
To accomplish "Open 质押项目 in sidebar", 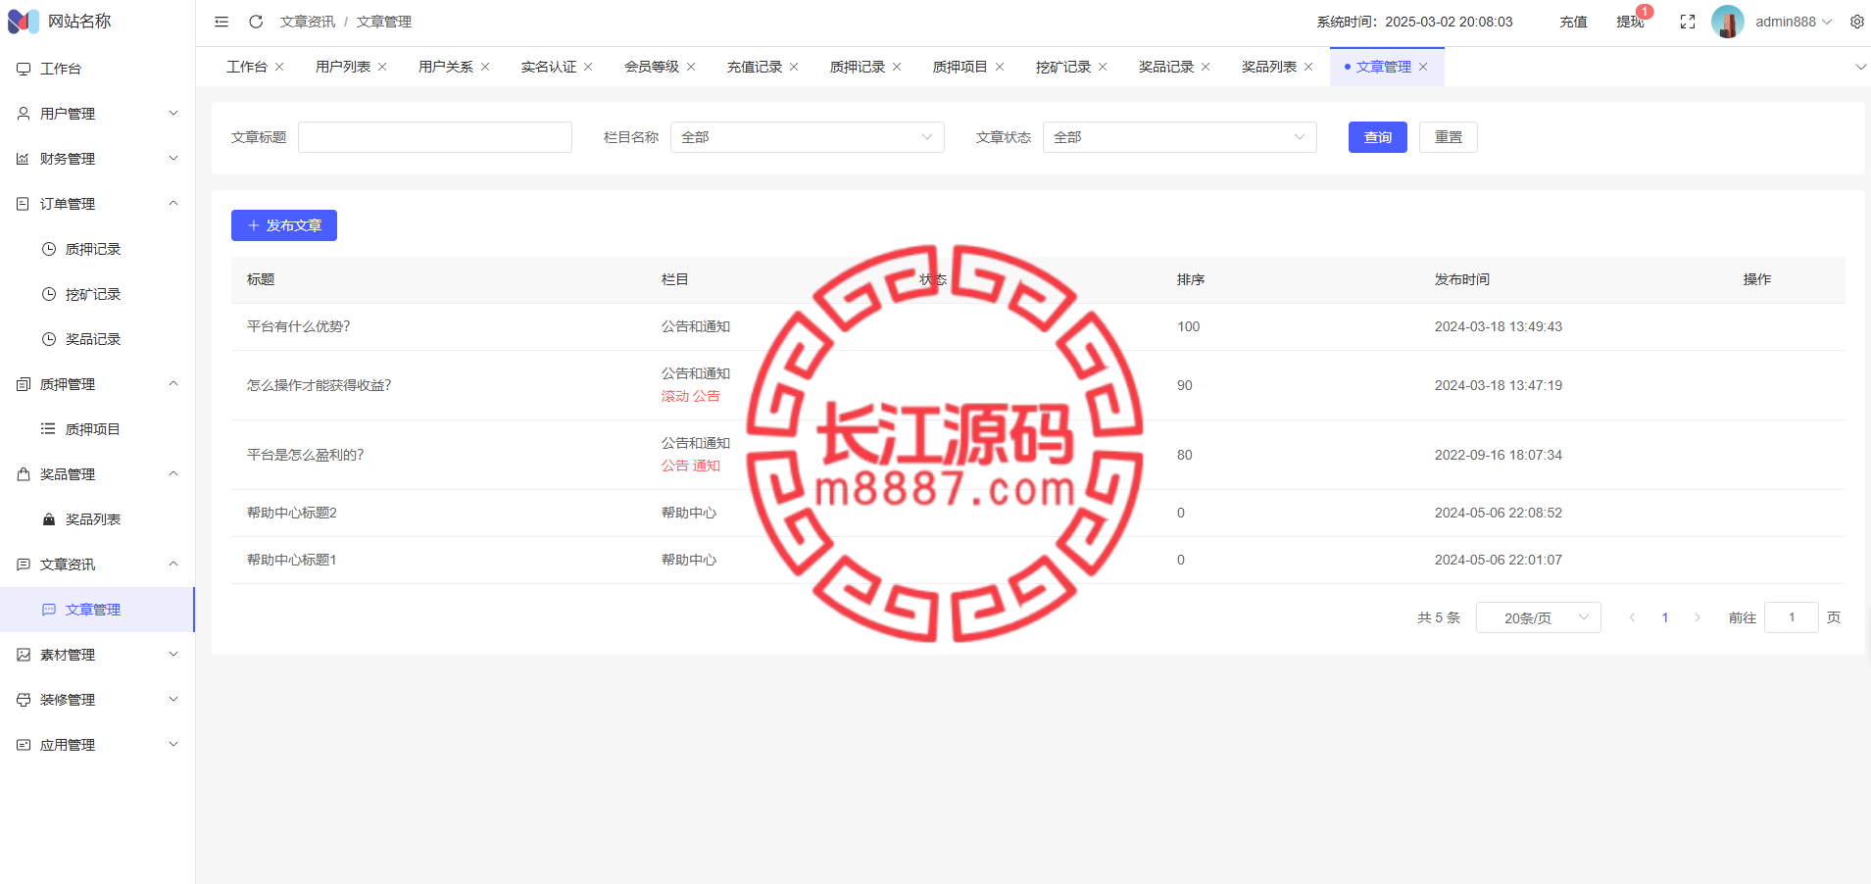I will point(97,429).
